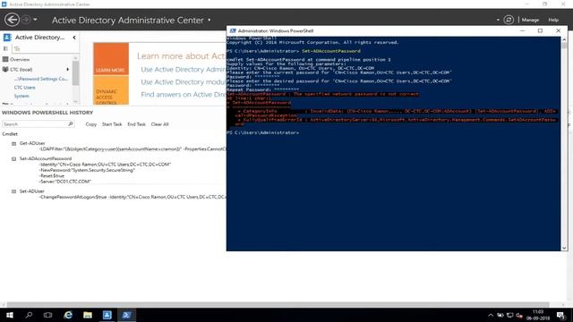Open 'Use Active Directory Admin...' link
The image size is (573, 322).
pyautogui.click(x=183, y=70)
